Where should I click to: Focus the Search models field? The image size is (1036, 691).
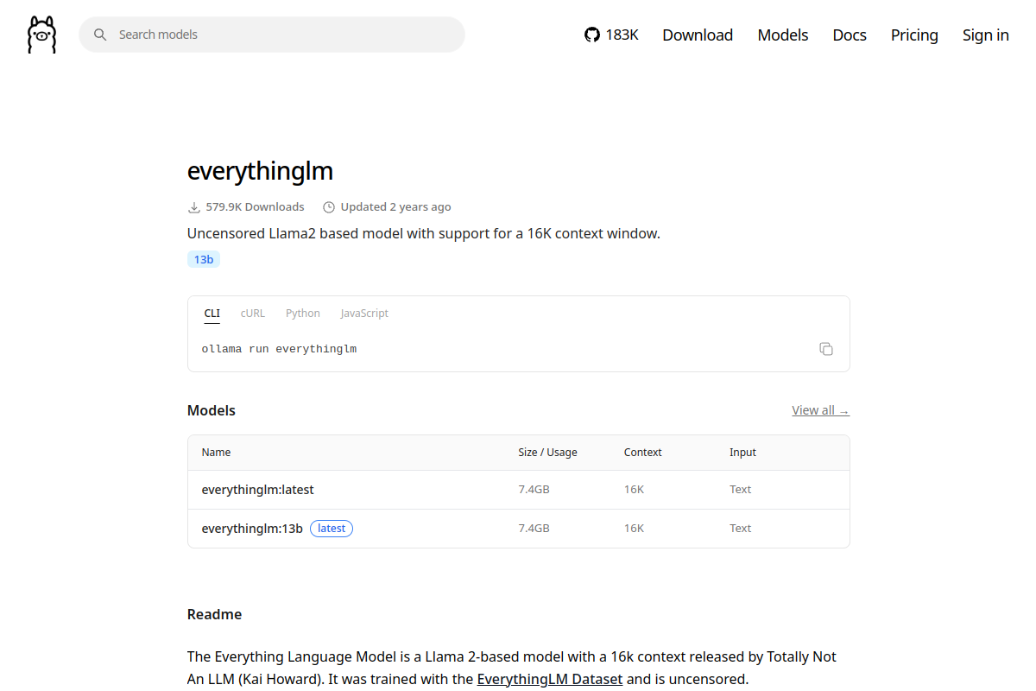[272, 35]
